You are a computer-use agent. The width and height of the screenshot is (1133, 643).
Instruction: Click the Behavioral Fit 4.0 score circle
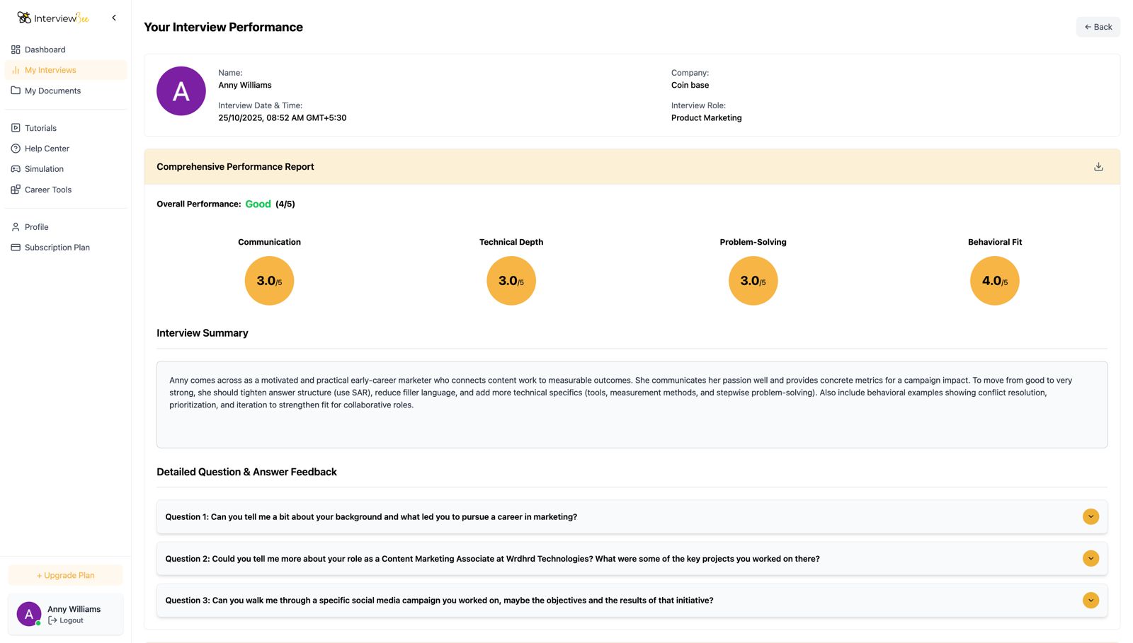(x=994, y=281)
